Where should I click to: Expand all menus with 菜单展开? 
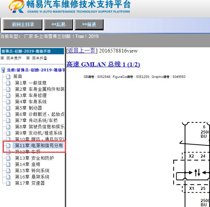click(x=14, y=58)
